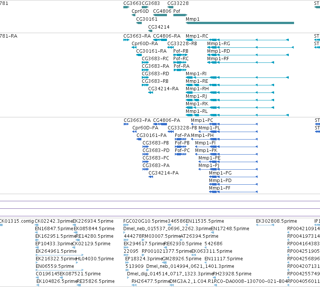Select transcript Mmp1-RL
The image size is (320, 287).
[237, 115]
